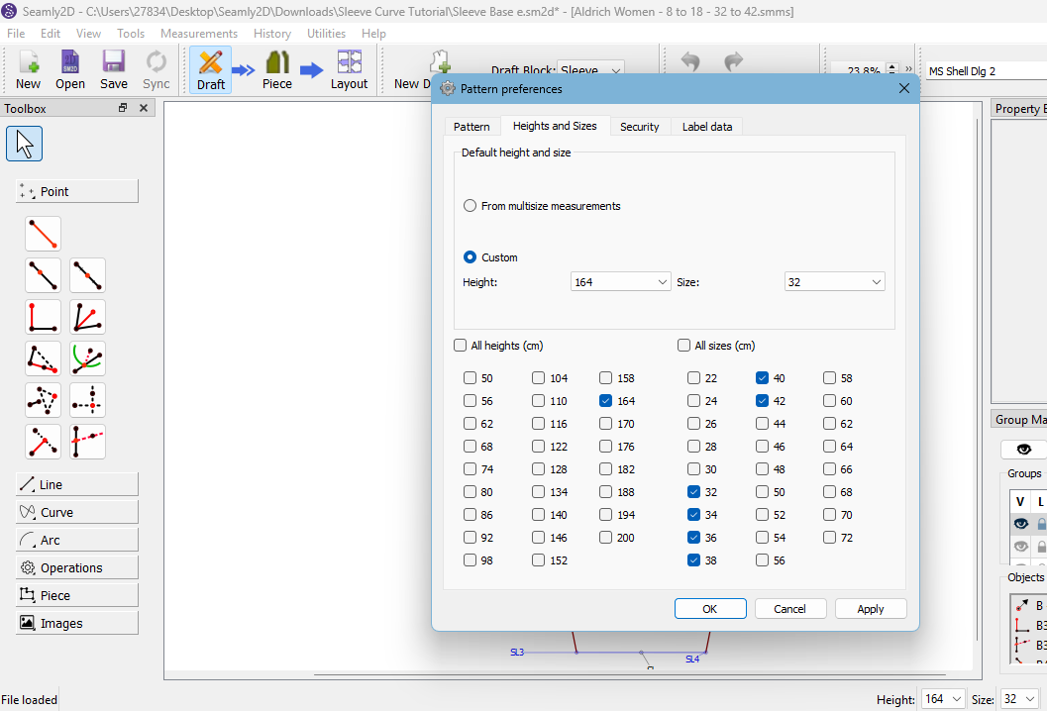Uncheck the height 164 checkbox
Image resolution: width=1047 pixels, height=711 pixels.
click(605, 401)
